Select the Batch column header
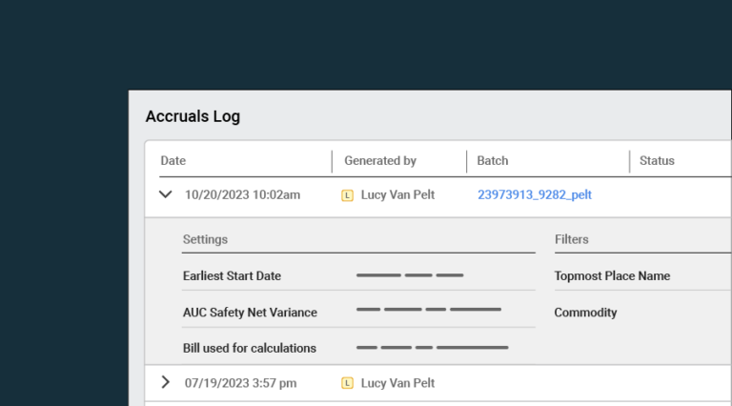 pos(493,161)
